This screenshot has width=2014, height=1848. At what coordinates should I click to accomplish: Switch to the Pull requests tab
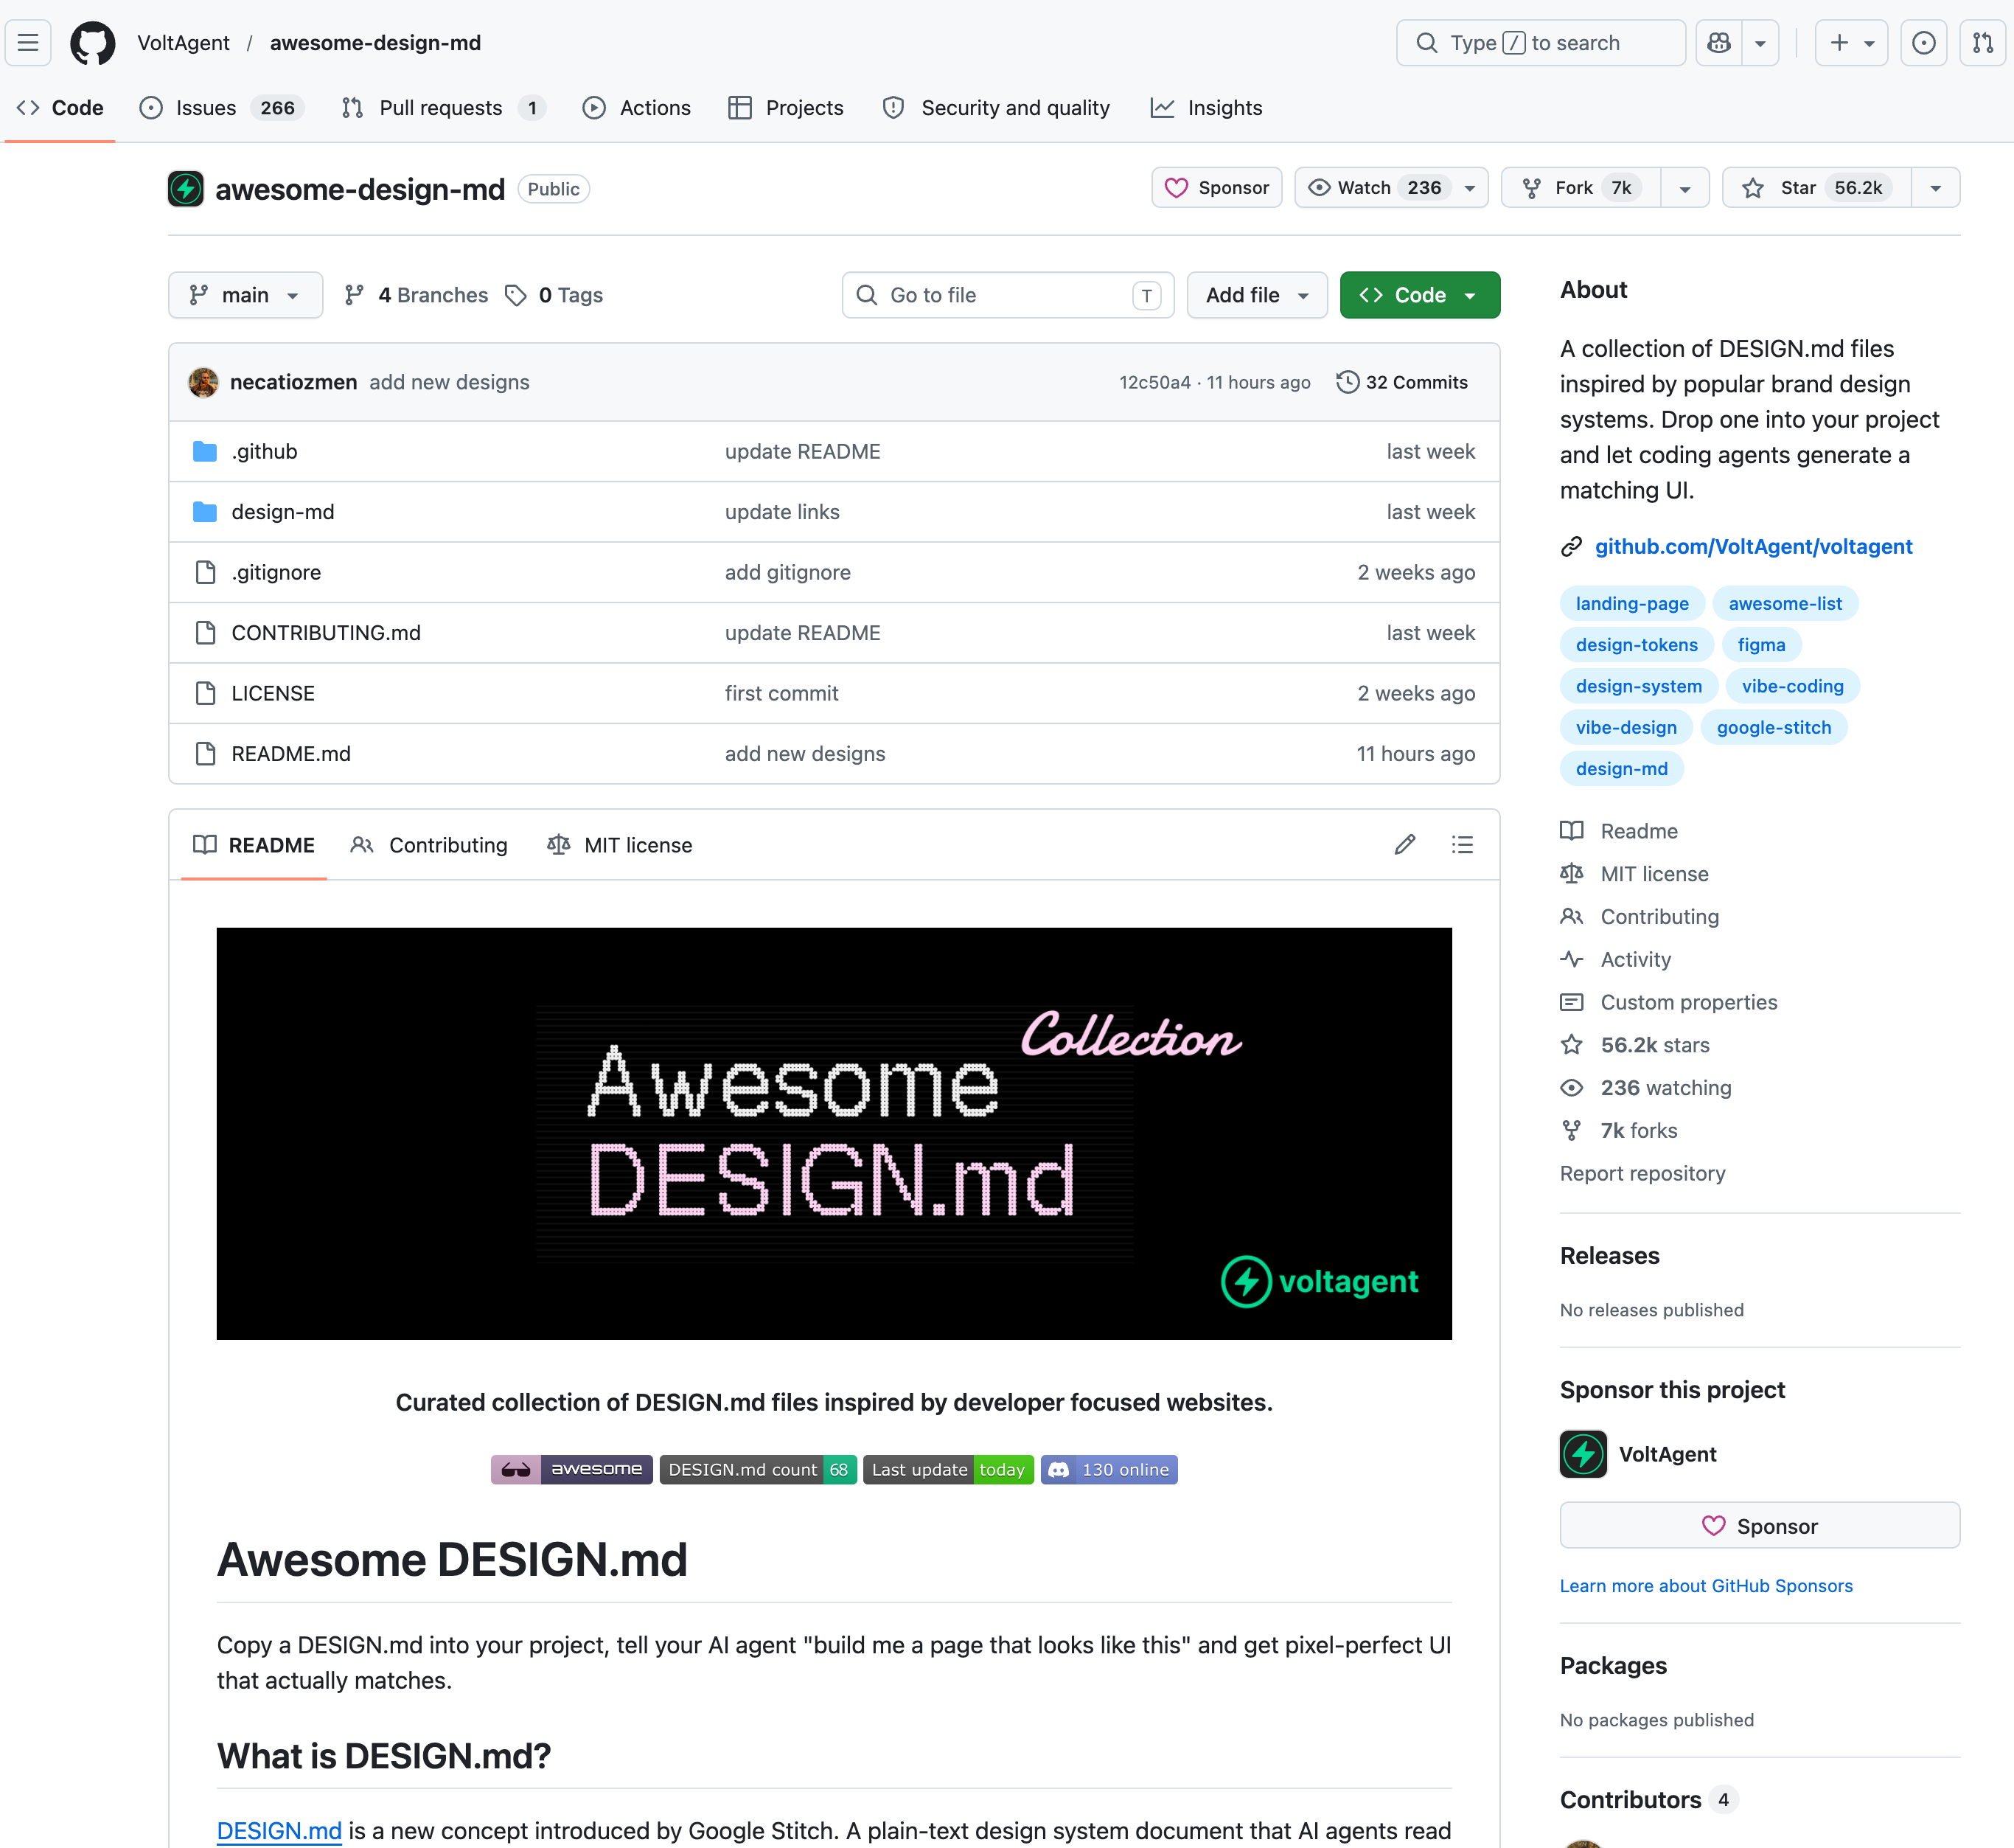pyautogui.click(x=440, y=108)
